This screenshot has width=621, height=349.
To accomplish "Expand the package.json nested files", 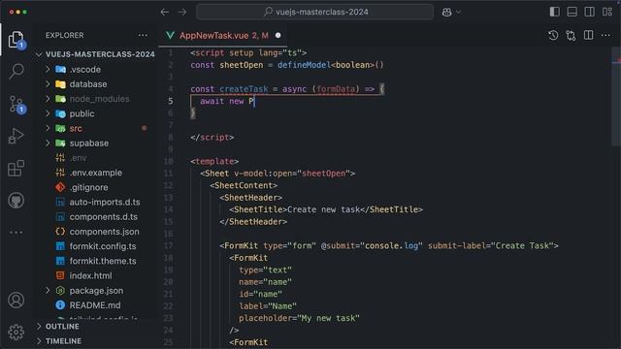I will pos(48,291).
